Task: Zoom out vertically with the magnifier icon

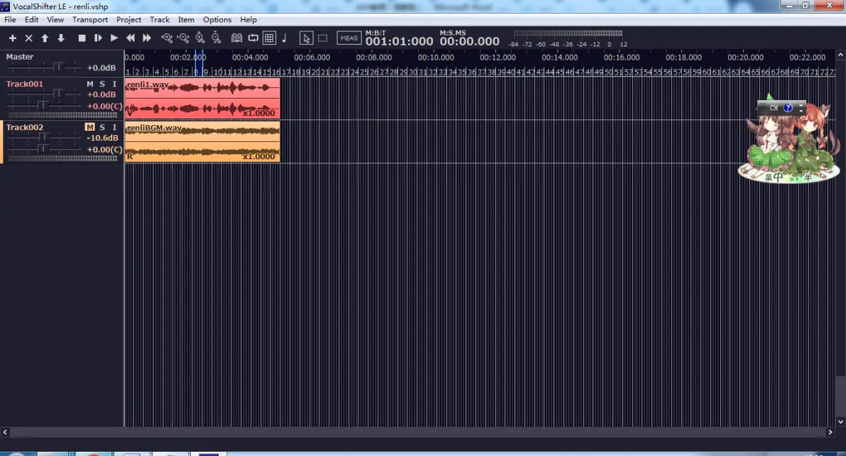Action: pos(216,38)
